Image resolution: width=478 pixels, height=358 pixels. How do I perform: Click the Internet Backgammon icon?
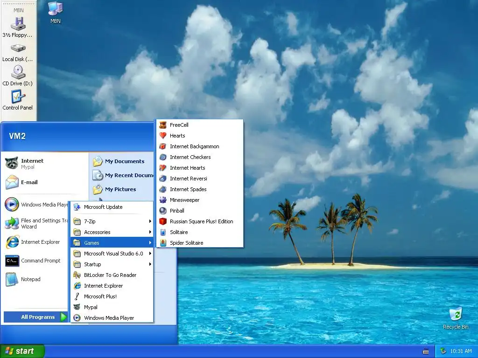[x=163, y=146]
